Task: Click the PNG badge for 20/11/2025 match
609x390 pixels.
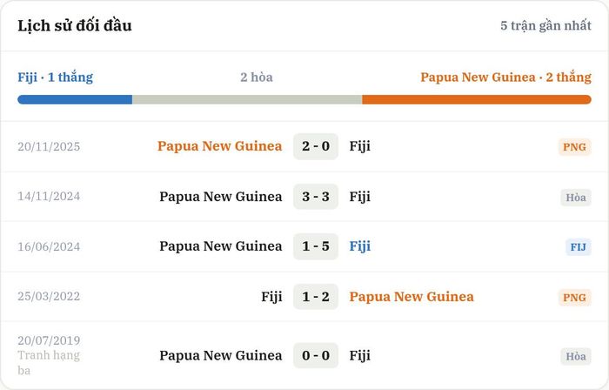Action: tap(574, 147)
